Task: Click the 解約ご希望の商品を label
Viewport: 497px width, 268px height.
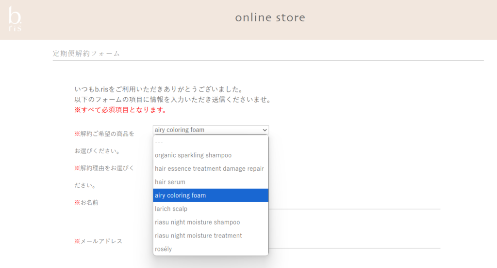Action: (104, 134)
